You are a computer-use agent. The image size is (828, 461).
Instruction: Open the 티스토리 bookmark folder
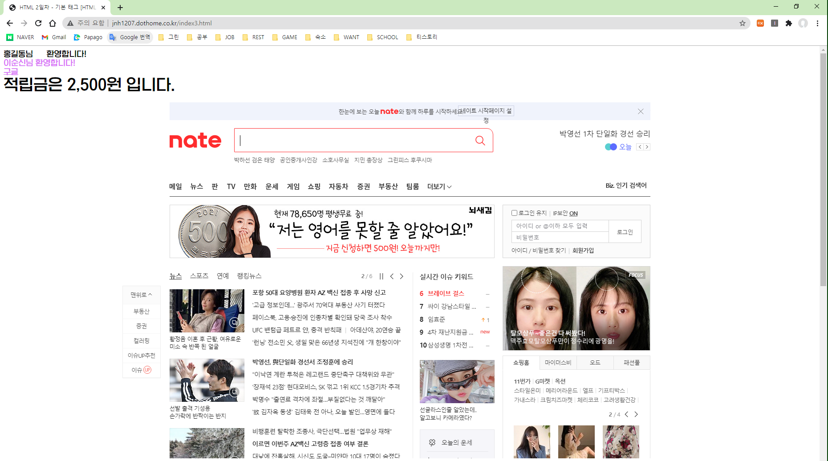click(422, 37)
